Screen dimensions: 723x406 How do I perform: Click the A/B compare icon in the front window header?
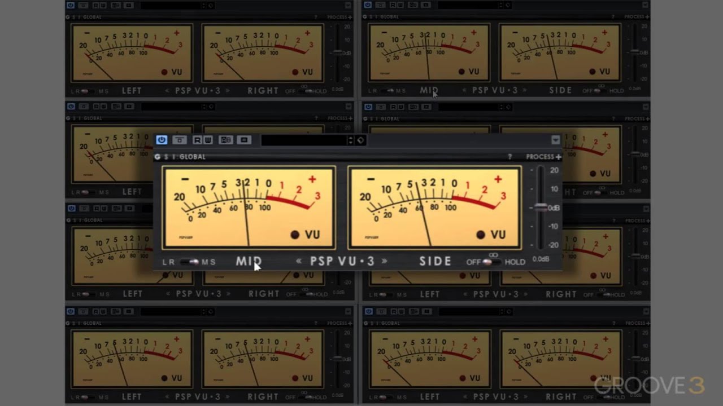tap(226, 140)
